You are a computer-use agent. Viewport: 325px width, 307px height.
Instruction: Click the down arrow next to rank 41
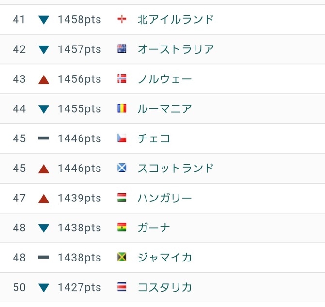(44, 20)
